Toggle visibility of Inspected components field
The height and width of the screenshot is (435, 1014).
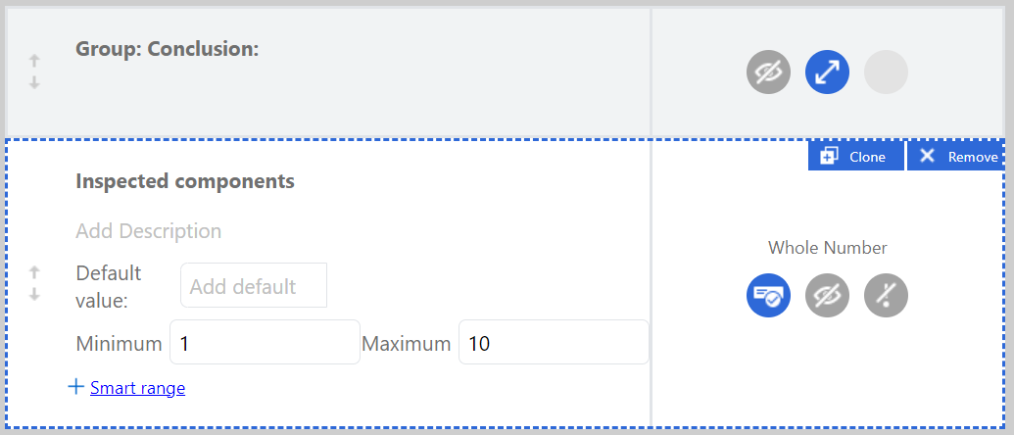pyautogui.click(x=827, y=295)
